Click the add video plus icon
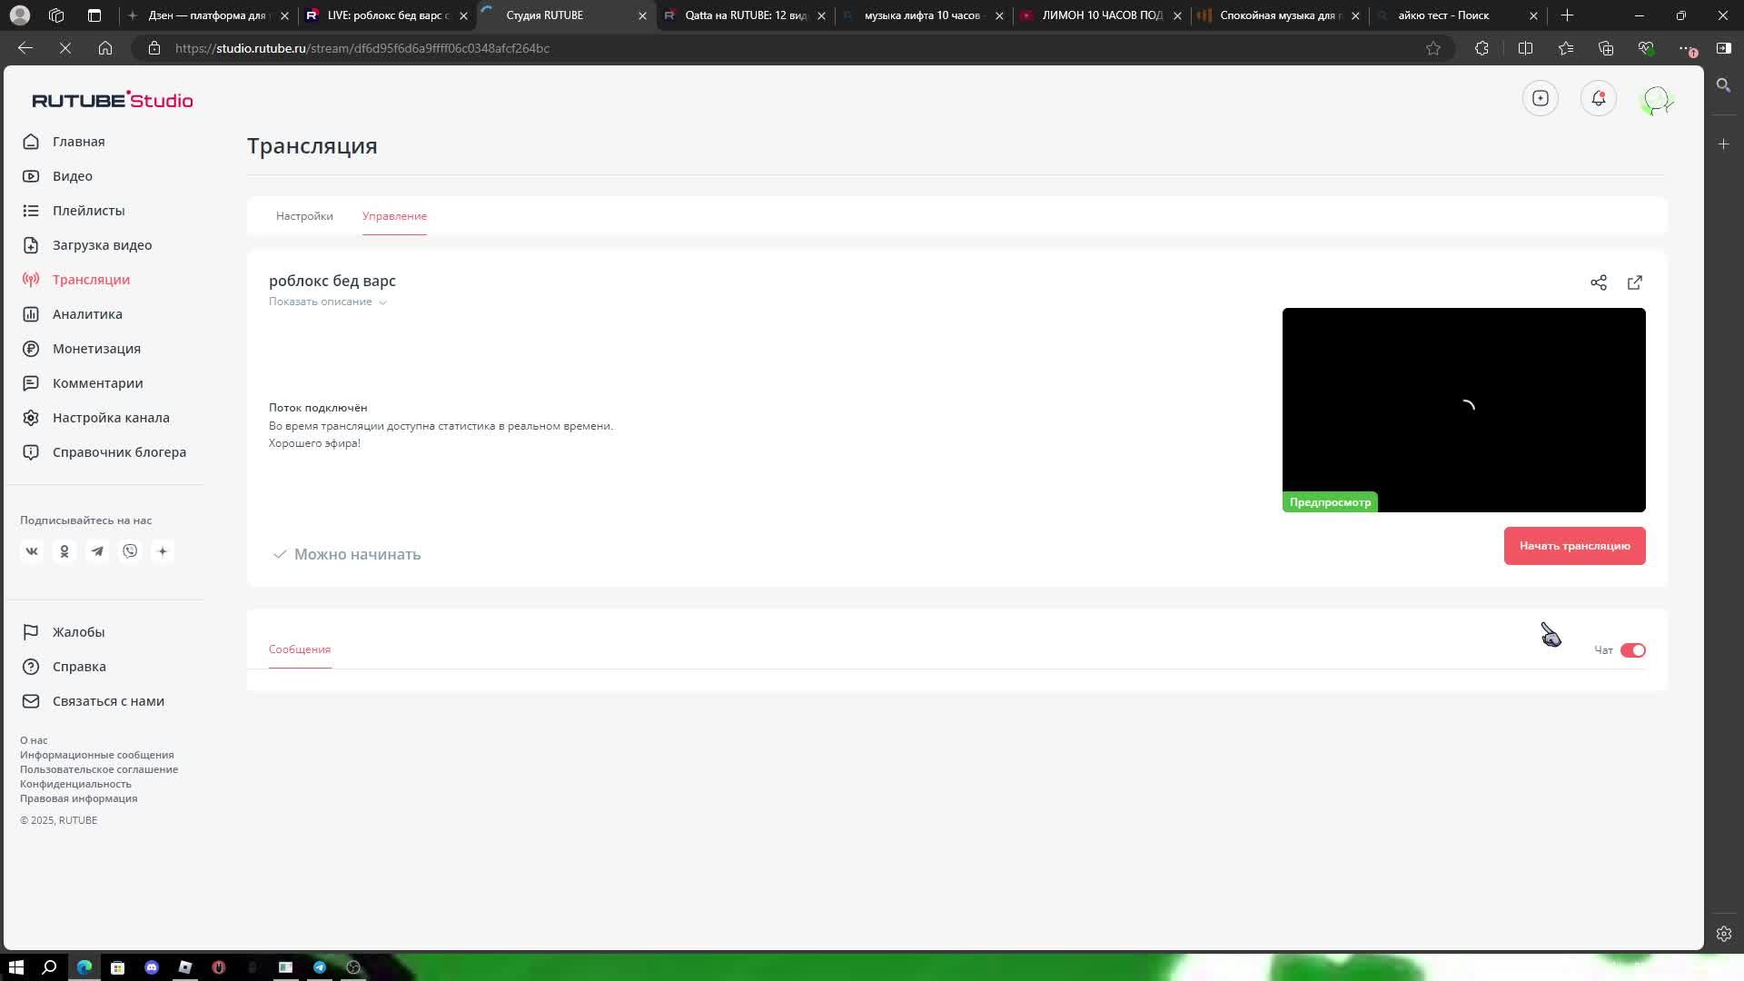The height and width of the screenshot is (981, 1744). pos(1541,98)
